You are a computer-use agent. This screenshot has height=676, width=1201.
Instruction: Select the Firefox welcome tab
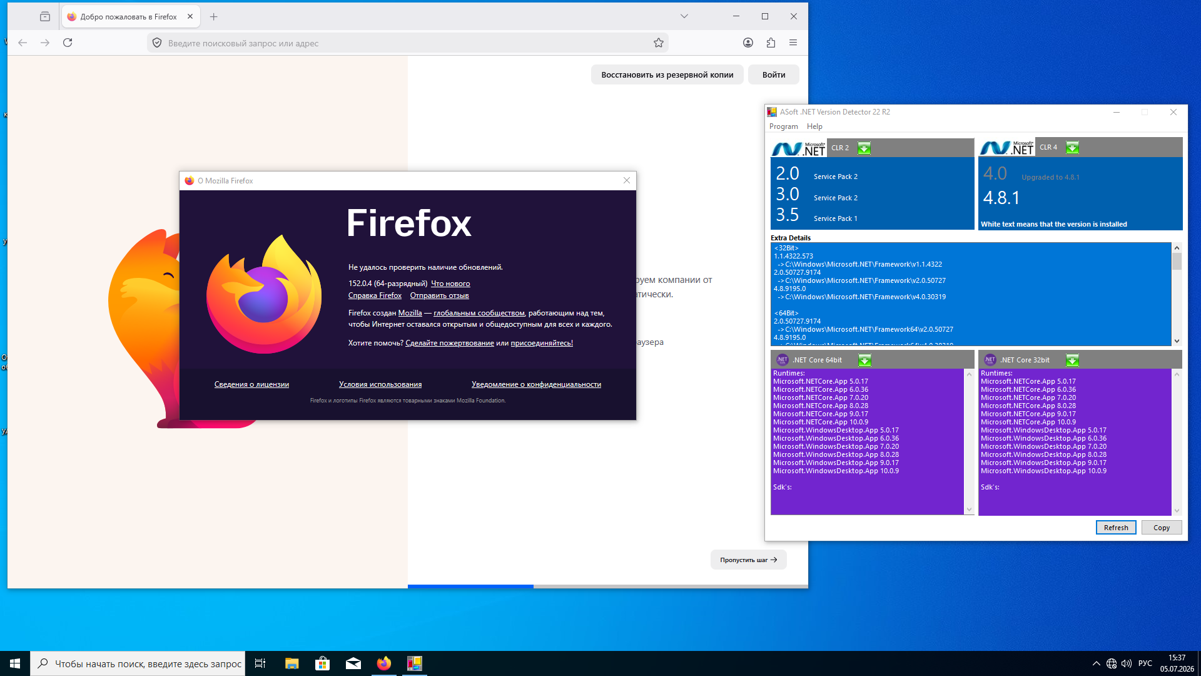click(x=131, y=17)
